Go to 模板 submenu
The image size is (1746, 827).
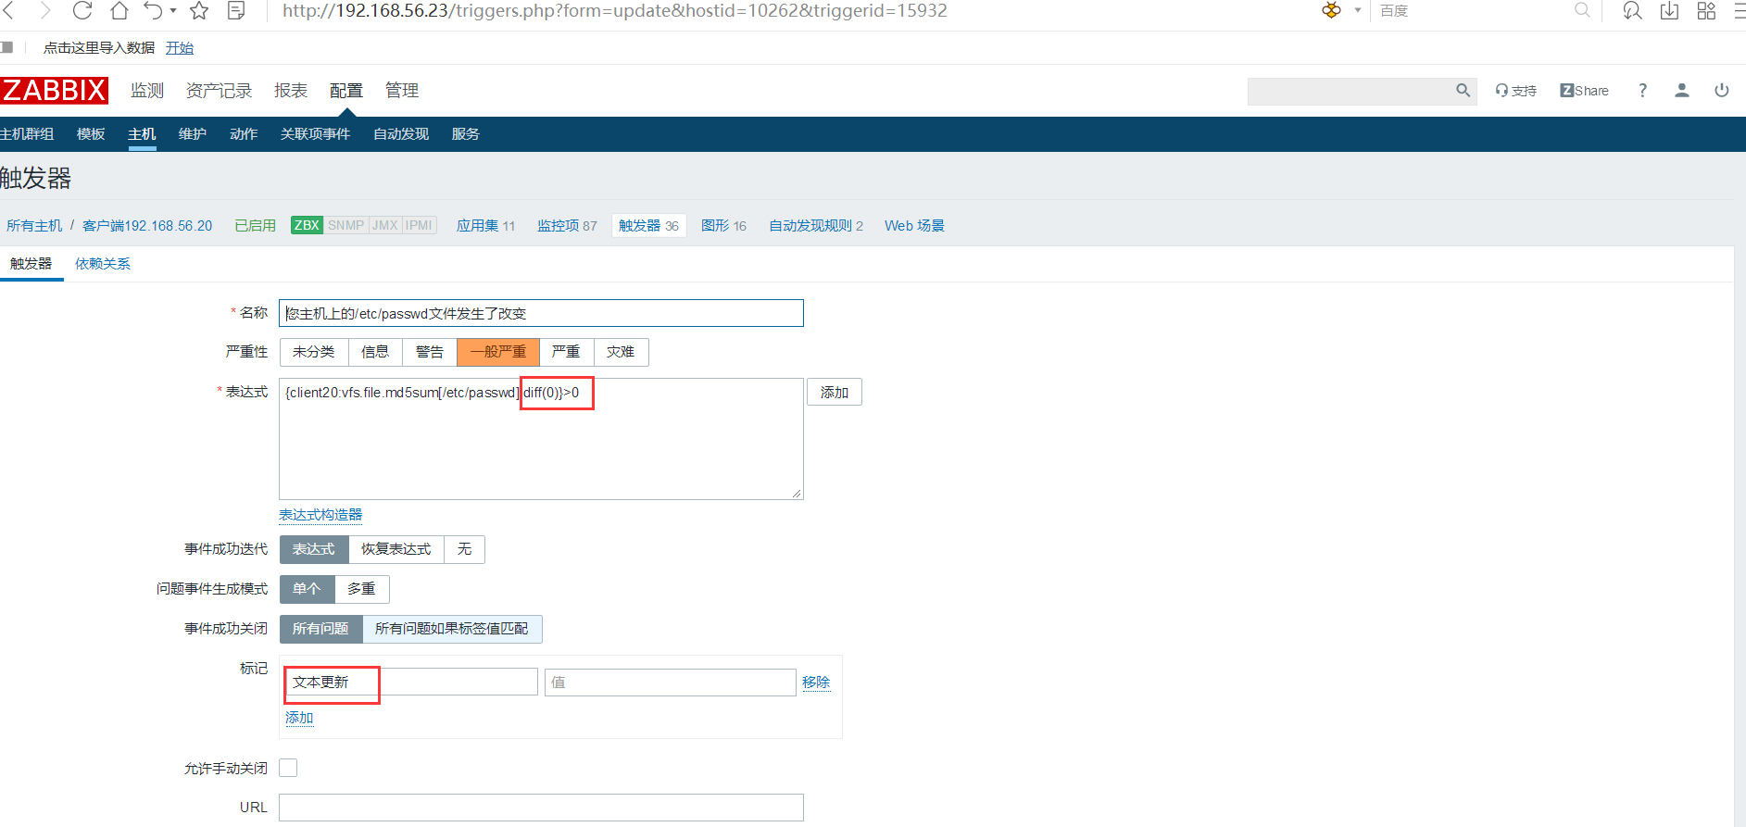tap(91, 134)
